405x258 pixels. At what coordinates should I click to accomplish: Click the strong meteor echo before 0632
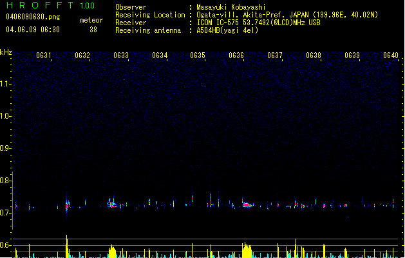(67, 205)
